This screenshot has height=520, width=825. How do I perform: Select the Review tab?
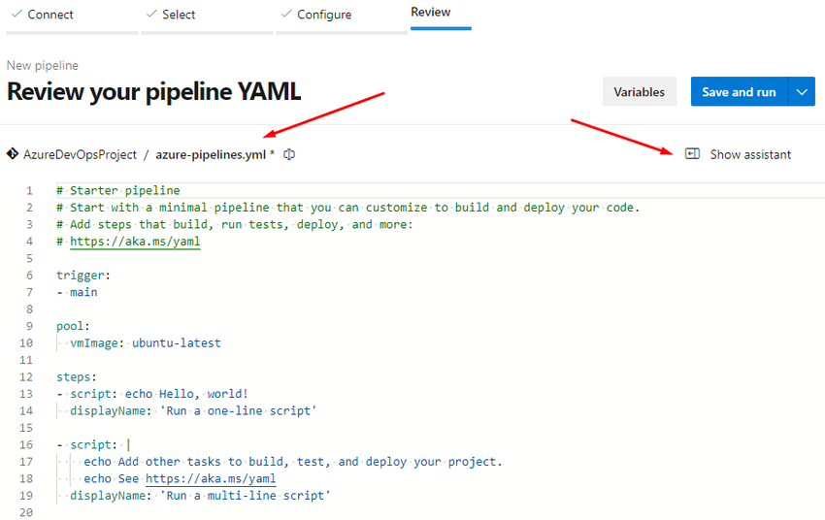tap(431, 13)
